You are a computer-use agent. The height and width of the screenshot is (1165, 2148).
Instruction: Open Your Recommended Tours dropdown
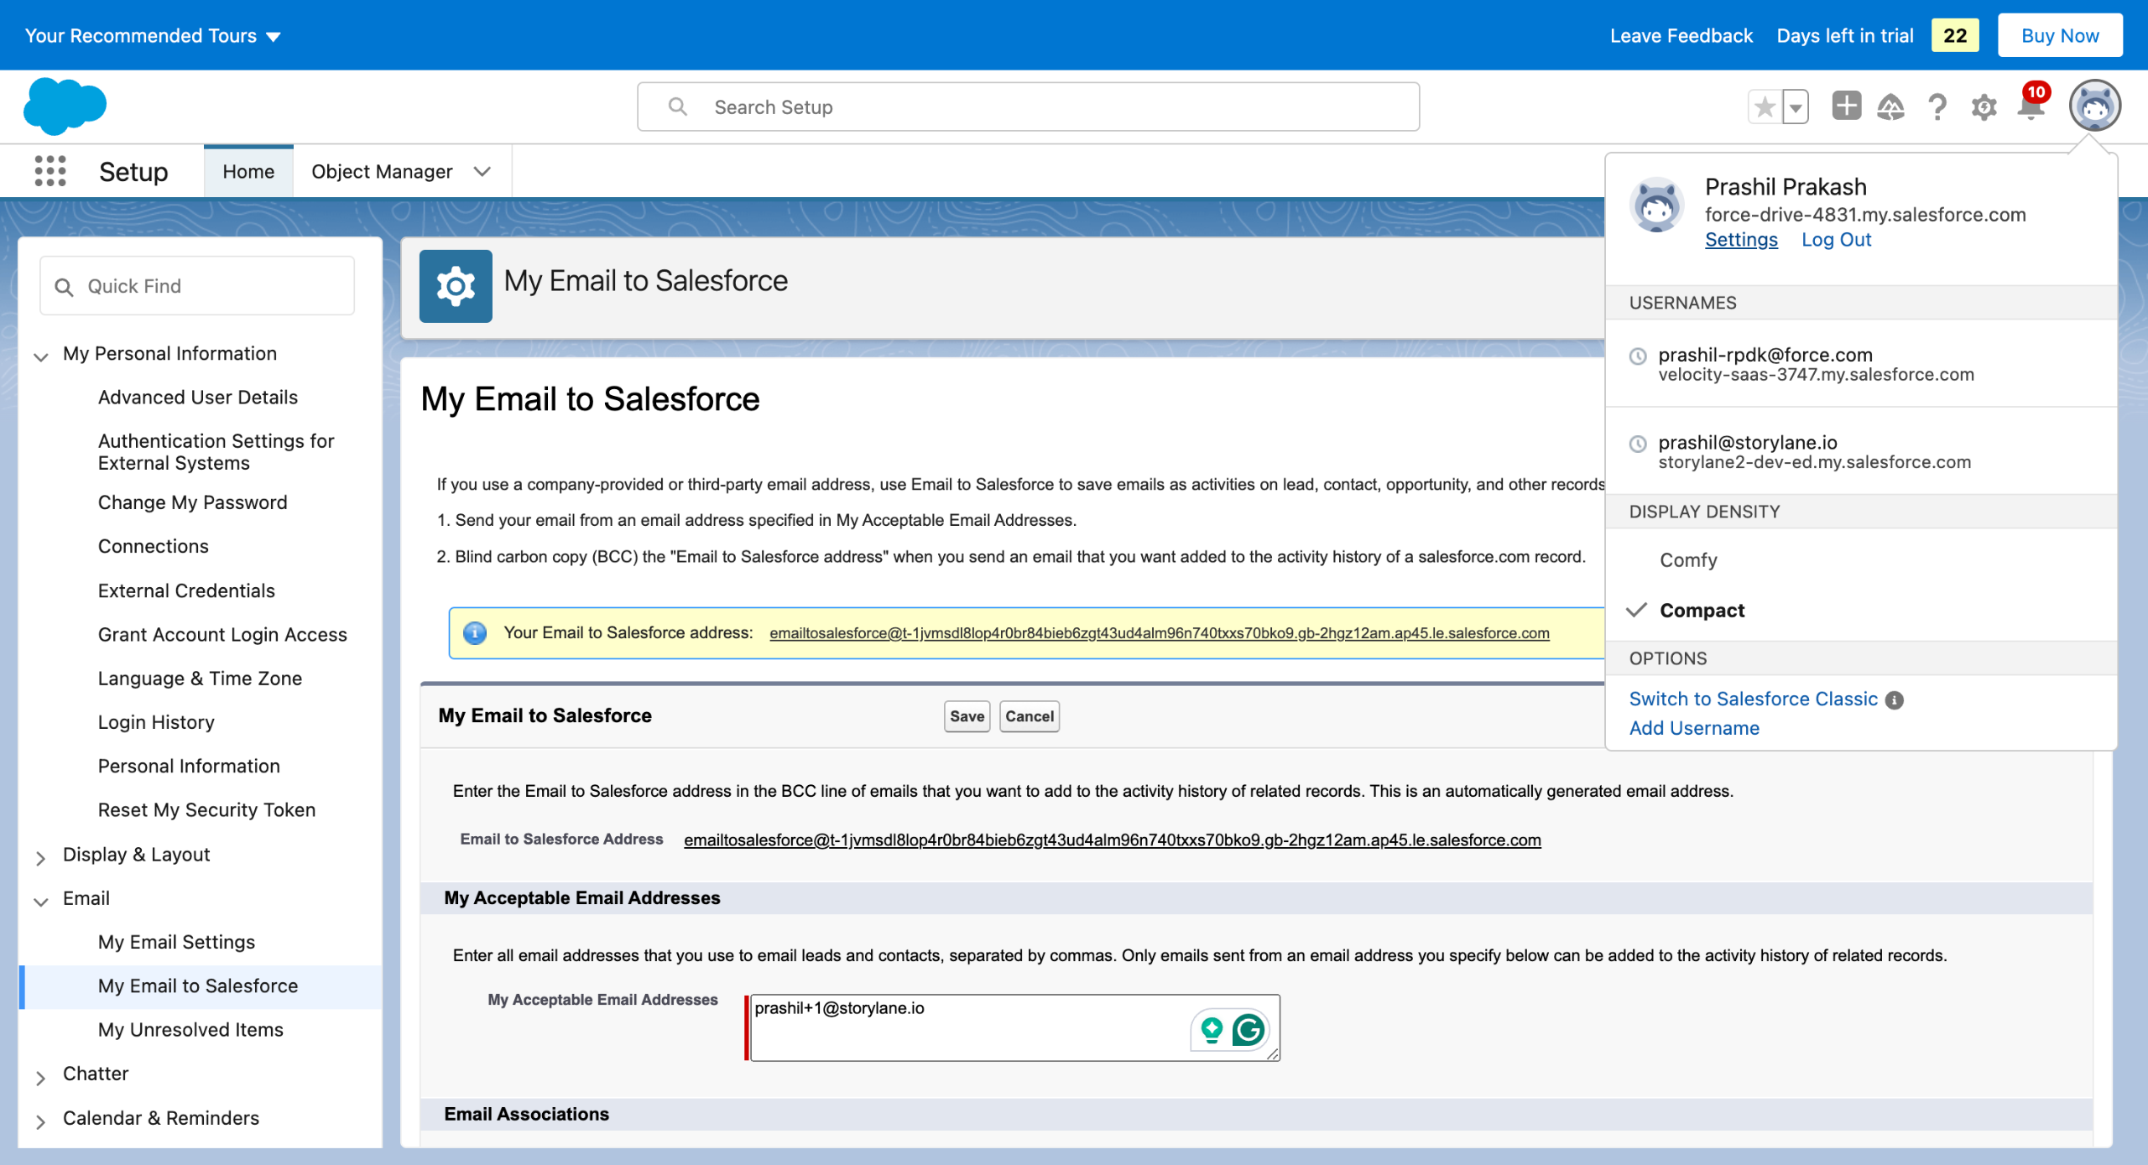point(153,35)
